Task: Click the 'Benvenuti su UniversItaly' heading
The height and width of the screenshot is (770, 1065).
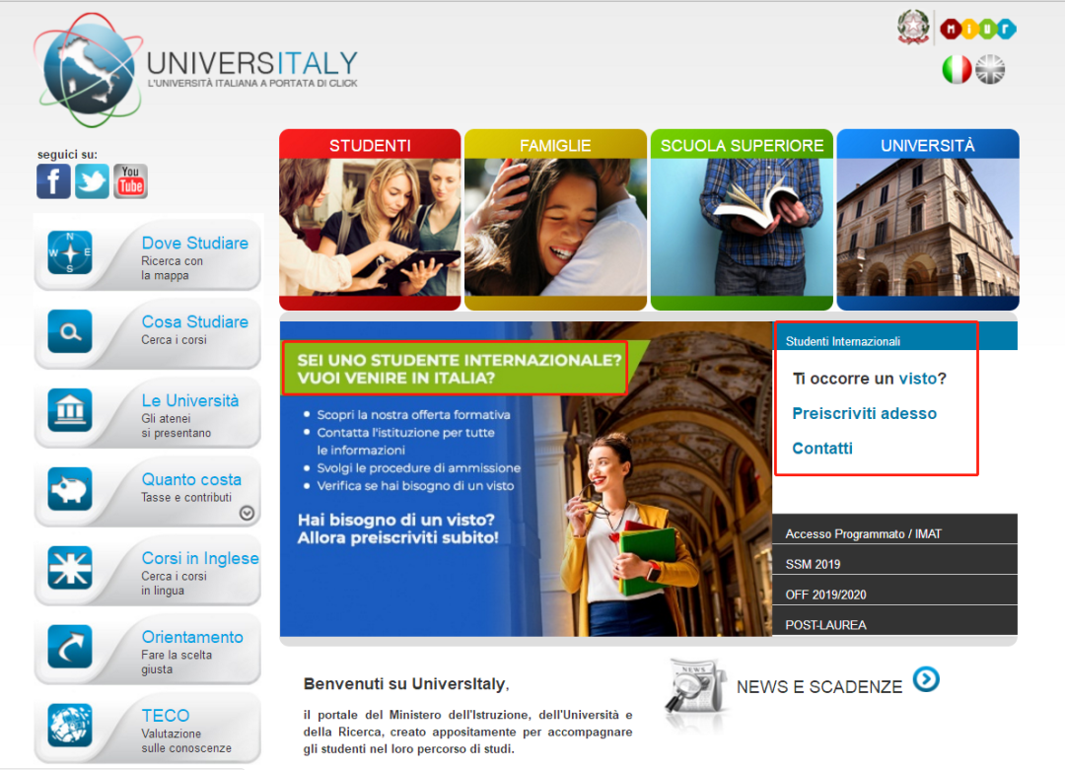Action: tap(406, 684)
